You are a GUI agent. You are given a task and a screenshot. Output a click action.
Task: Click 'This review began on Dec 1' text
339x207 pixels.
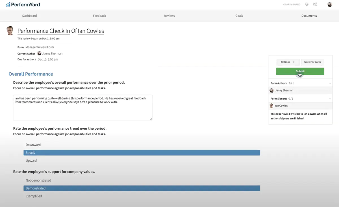(x=38, y=38)
